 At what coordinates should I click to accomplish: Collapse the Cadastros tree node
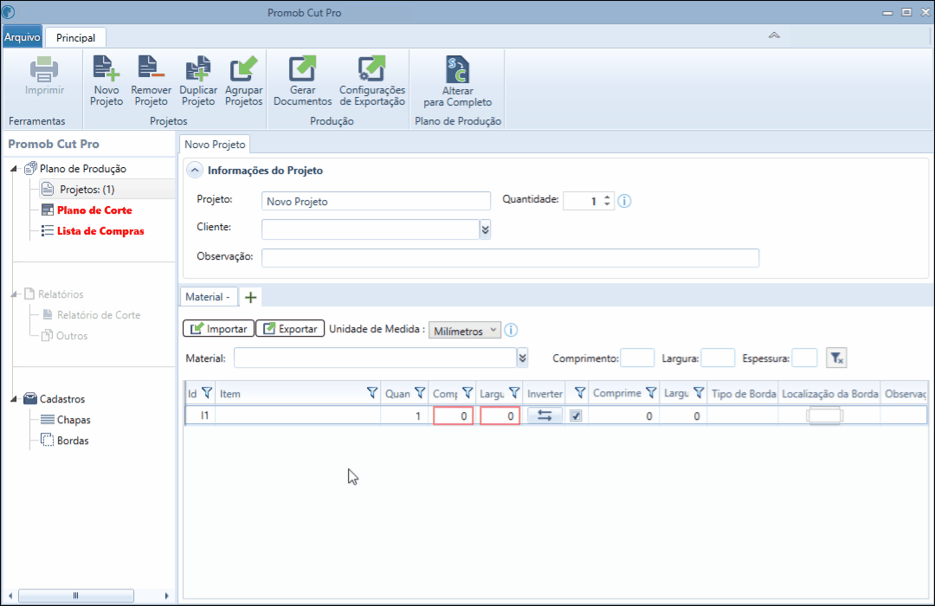(x=14, y=399)
